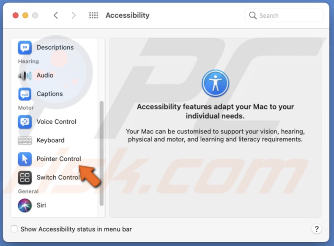Select the Audio speaker icon
The height and width of the screenshot is (246, 334).
pos(25,76)
